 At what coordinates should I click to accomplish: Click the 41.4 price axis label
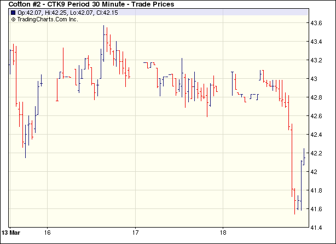[316, 228]
